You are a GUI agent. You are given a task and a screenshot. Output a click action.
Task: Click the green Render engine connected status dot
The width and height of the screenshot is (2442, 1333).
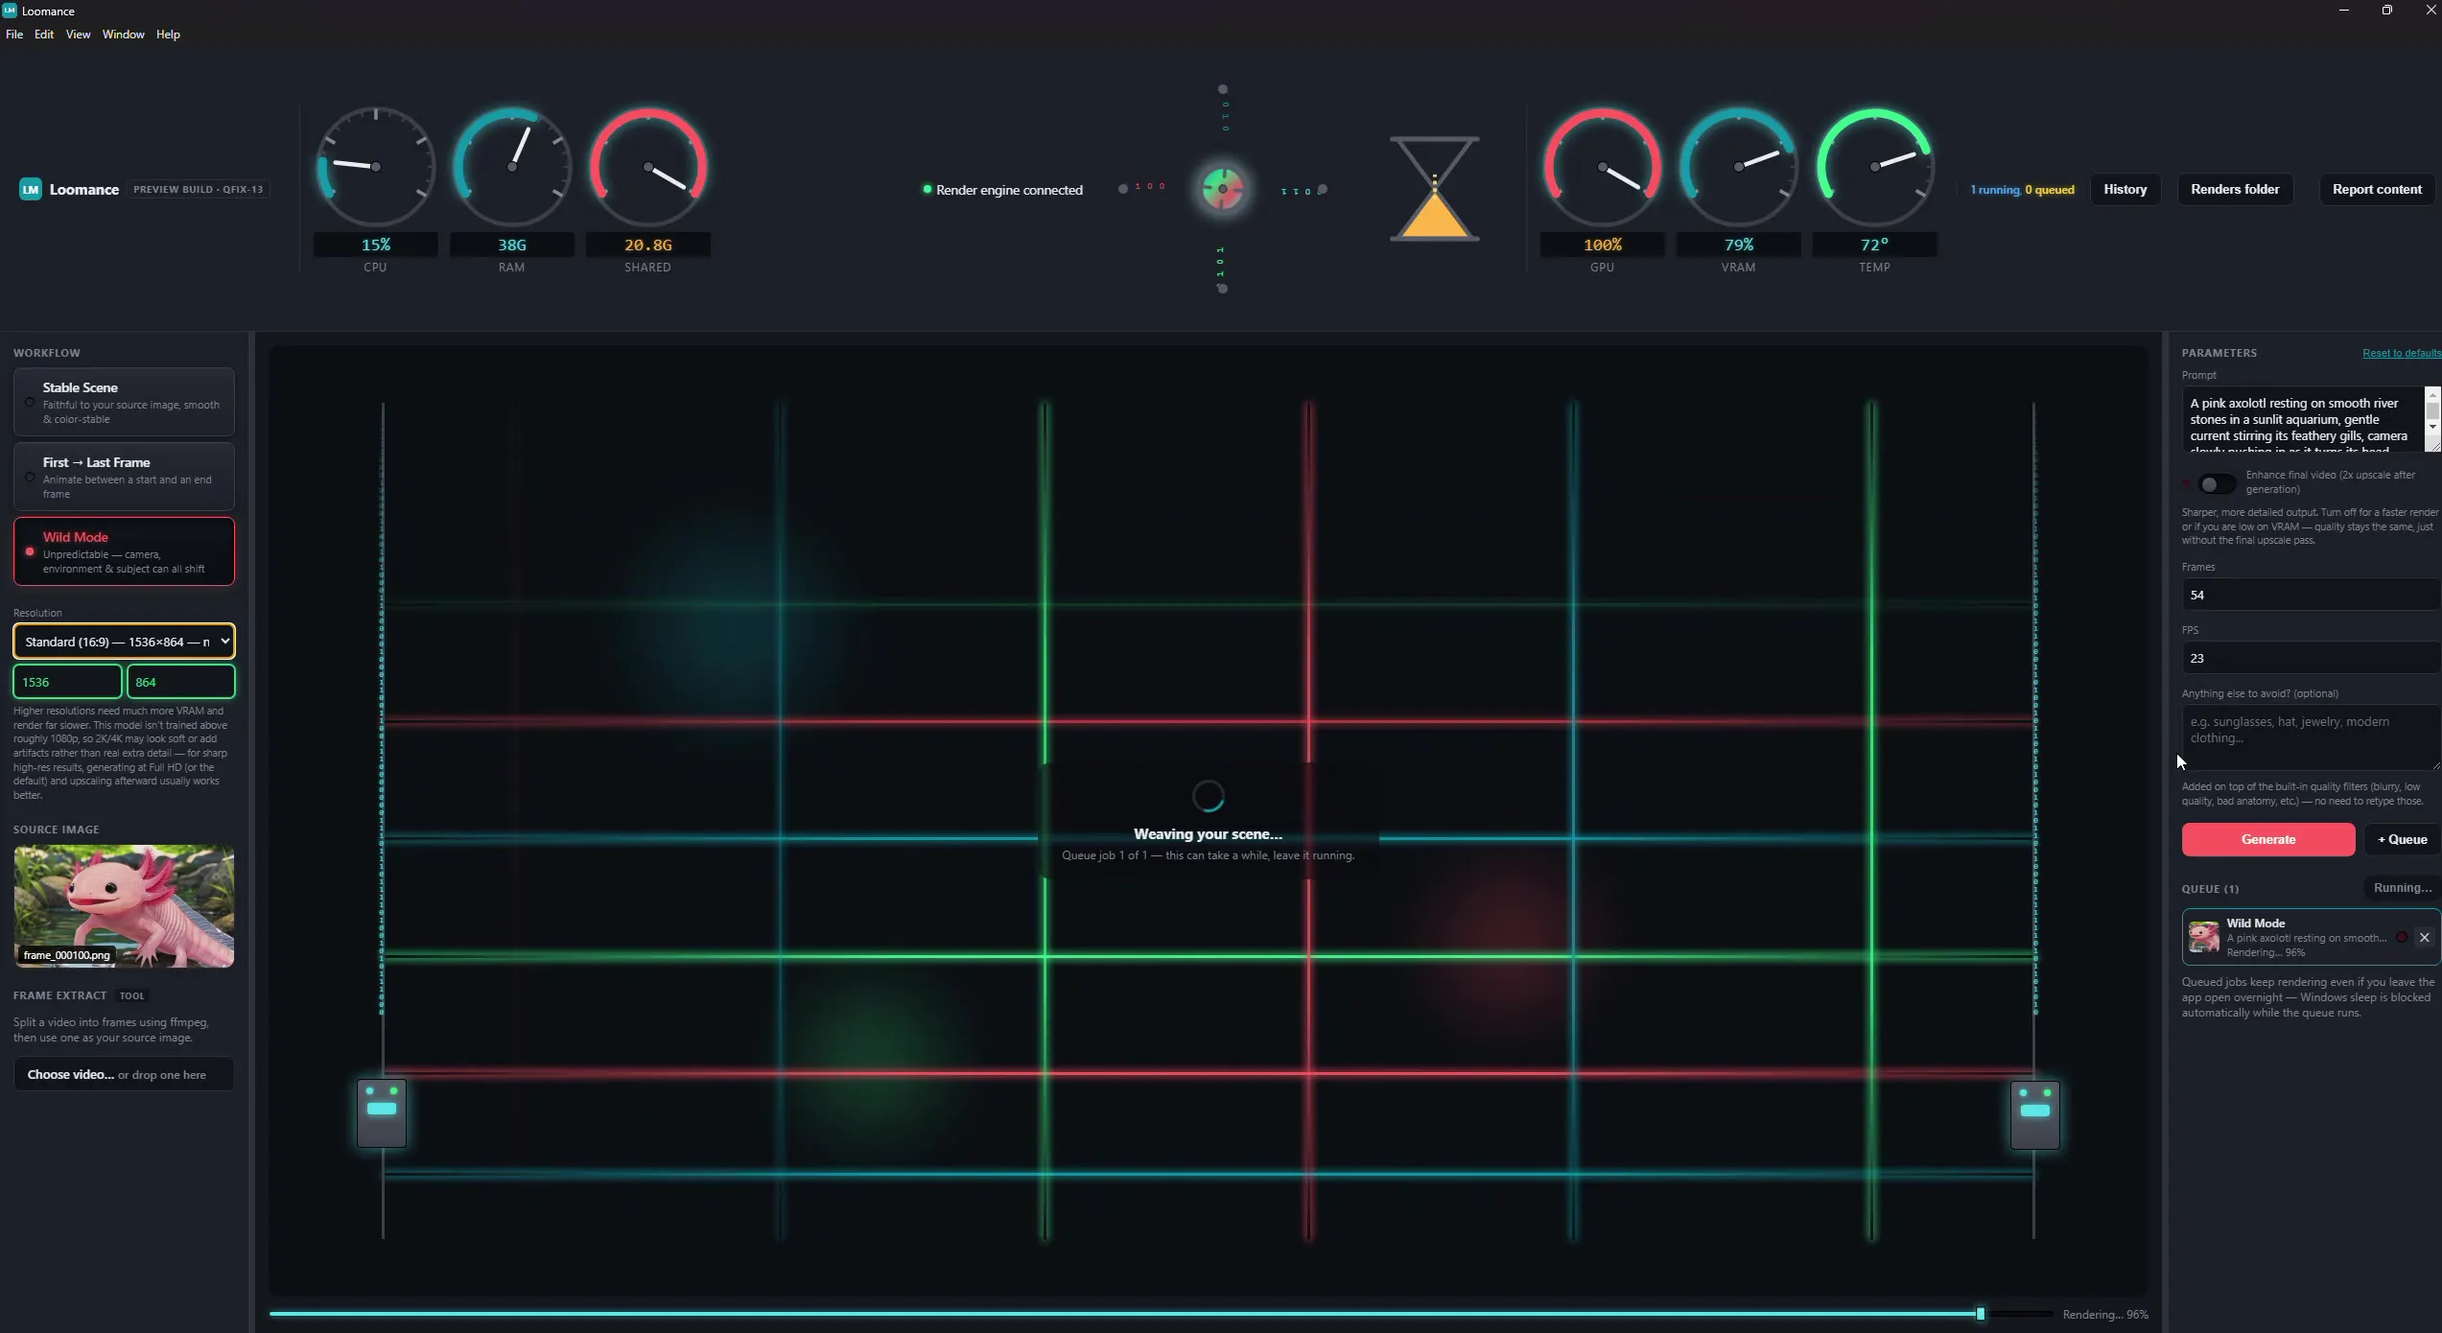(x=927, y=189)
